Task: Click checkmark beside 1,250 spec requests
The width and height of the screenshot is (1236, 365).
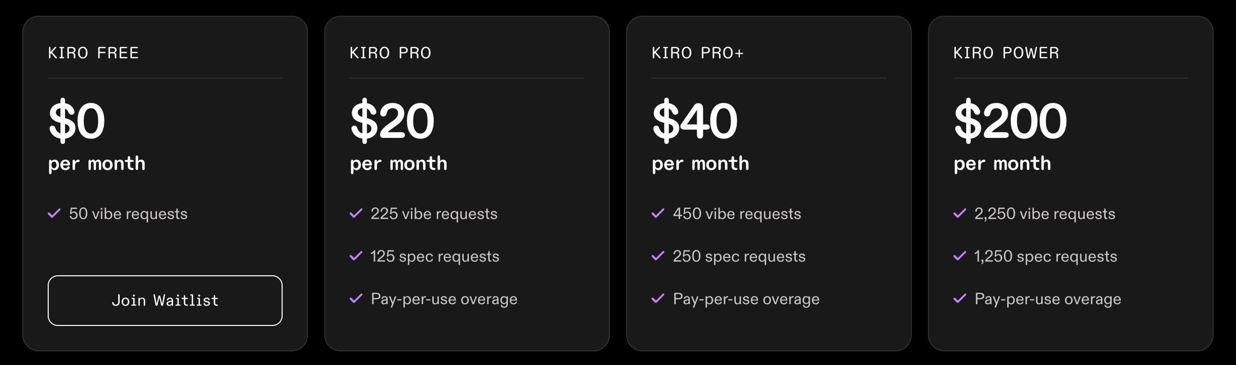Action: click(960, 256)
